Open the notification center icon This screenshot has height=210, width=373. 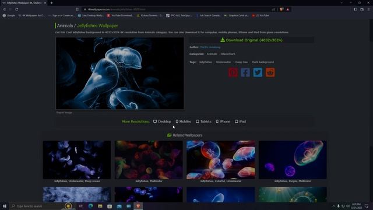(x=367, y=206)
